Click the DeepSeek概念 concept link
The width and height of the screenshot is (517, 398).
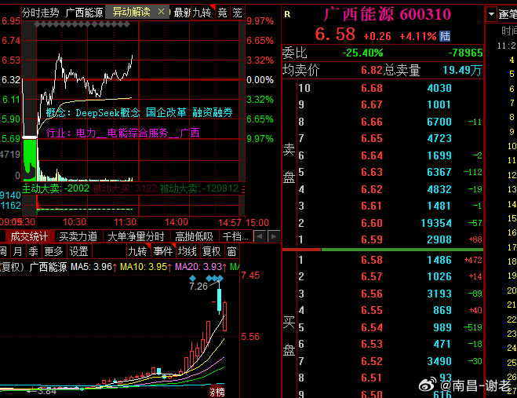click(x=107, y=112)
